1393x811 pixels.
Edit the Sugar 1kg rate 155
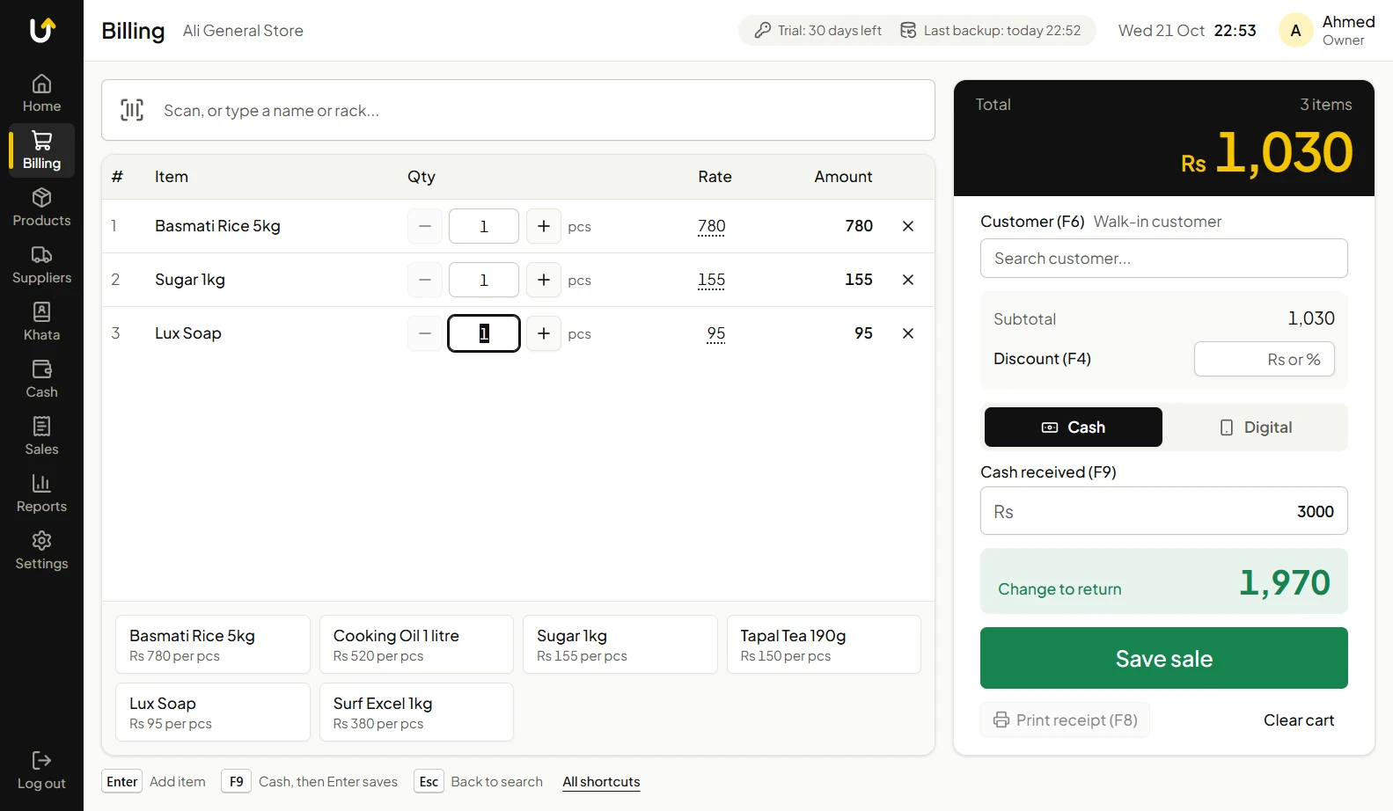712,280
